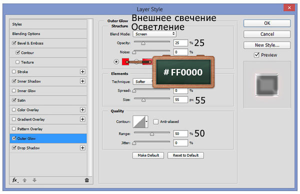Select the Pattern Overlay effect row
The height and width of the screenshot is (194, 300).
(x=48, y=129)
